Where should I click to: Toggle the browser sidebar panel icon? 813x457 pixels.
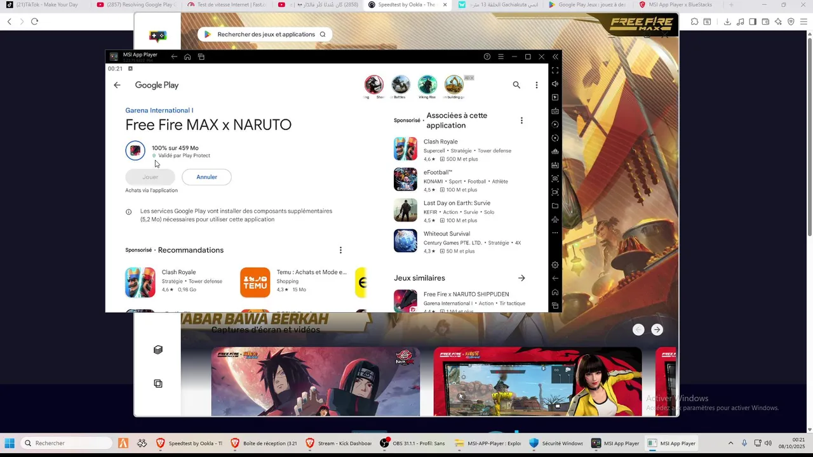point(753,22)
